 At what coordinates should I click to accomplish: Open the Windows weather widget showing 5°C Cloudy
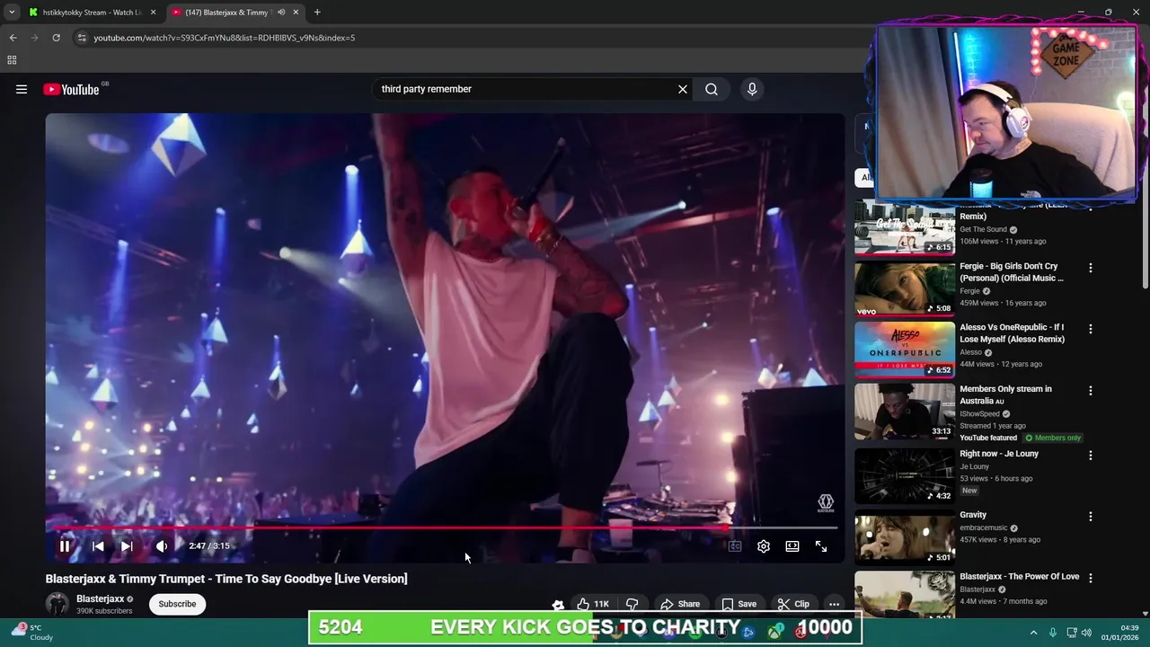[x=31, y=632]
